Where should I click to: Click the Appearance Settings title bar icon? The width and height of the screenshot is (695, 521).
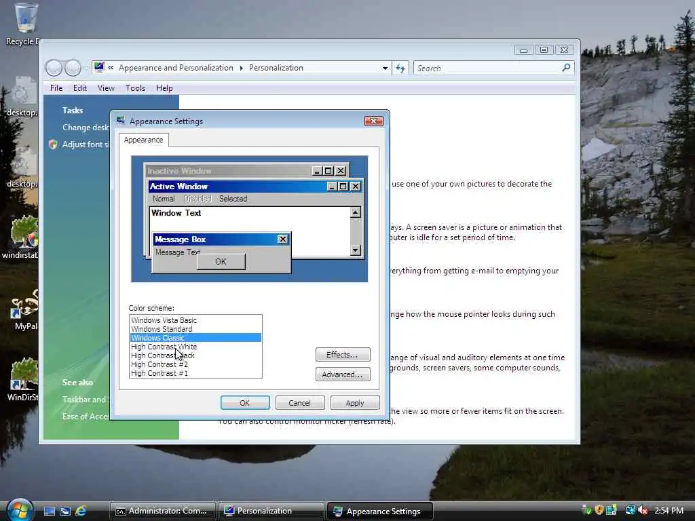pos(120,121)
